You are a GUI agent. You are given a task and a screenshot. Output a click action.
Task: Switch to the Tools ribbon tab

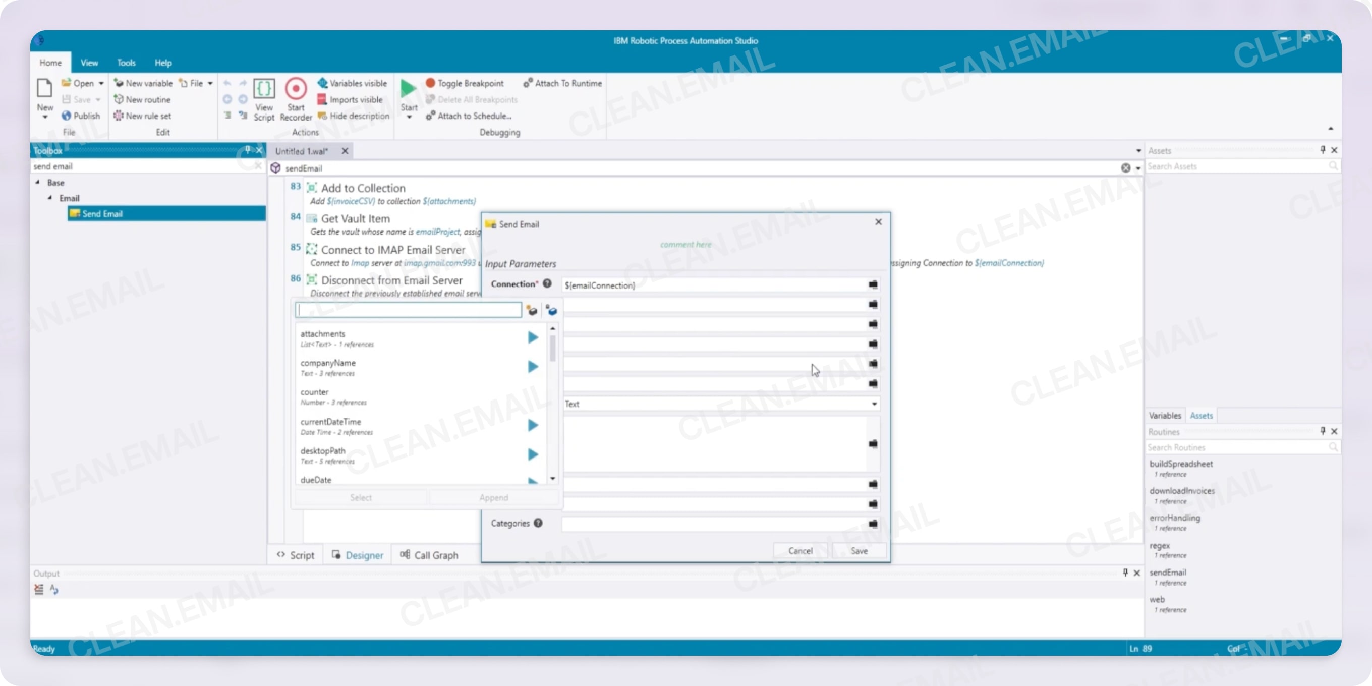(126, 63)
